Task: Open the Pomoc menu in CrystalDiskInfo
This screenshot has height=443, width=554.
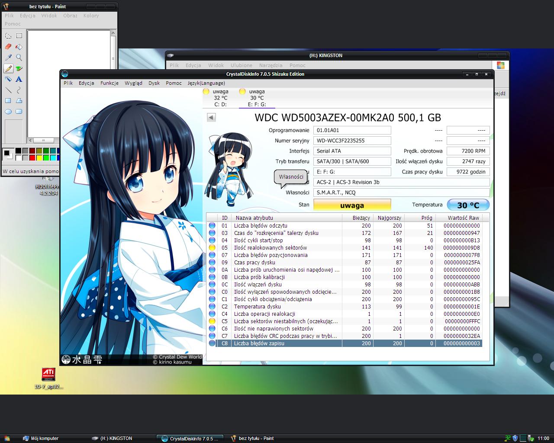Action: tap(174, 83)
